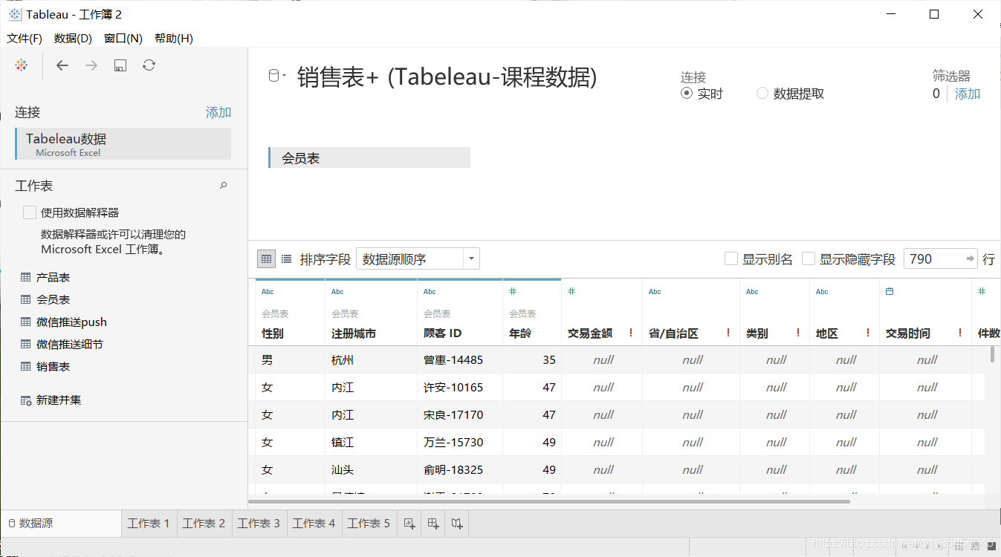The height and width of the screenshot is (557, 1001).
Task: Click the table icon beside 微信推送细节
Action: pyautogui.click(x=26, y=345)
